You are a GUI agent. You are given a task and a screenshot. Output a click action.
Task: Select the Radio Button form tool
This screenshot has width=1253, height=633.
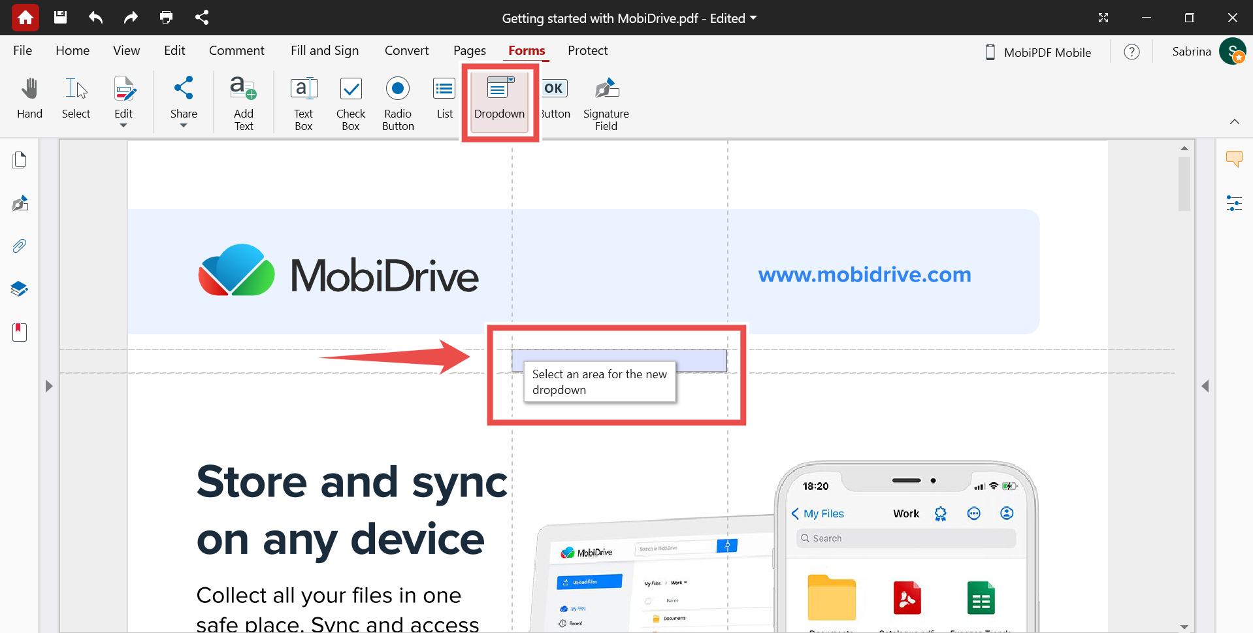point(398,103)
